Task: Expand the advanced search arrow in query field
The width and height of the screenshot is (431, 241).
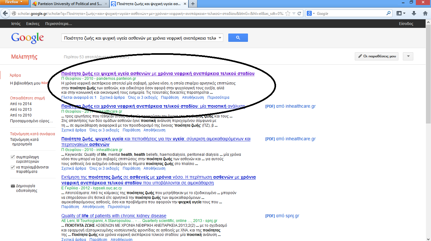Action: click(x=220, y=38)
